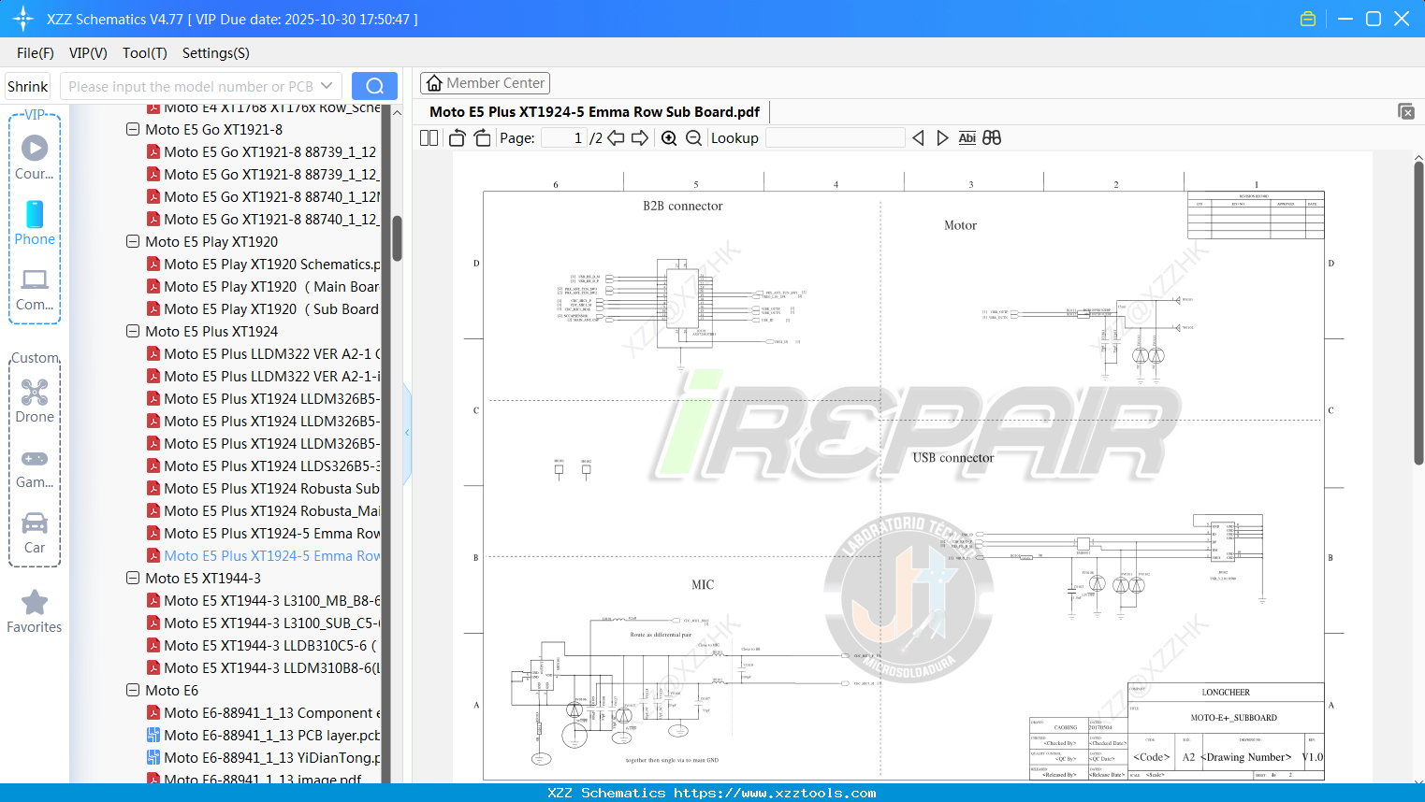1425x802 pixels.
Task: Open Moto E5 Play XT1920 Schematics file
Action: [263, 264]
